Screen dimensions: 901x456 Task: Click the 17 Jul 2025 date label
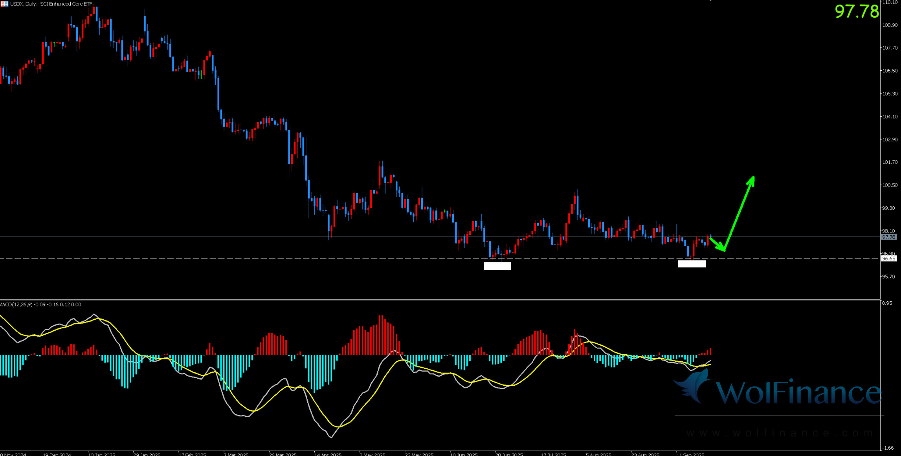click(553, 454)
